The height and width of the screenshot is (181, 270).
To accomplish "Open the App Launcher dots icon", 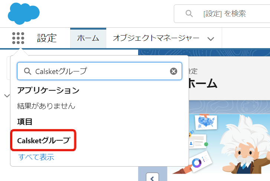I will point(18,38).
